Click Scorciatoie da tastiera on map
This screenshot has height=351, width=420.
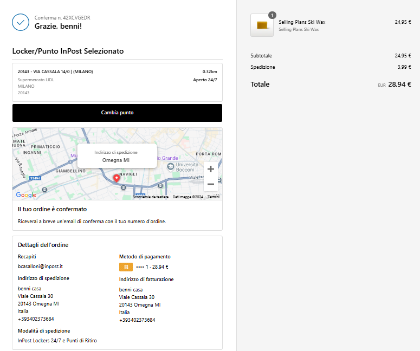[151, 197]
